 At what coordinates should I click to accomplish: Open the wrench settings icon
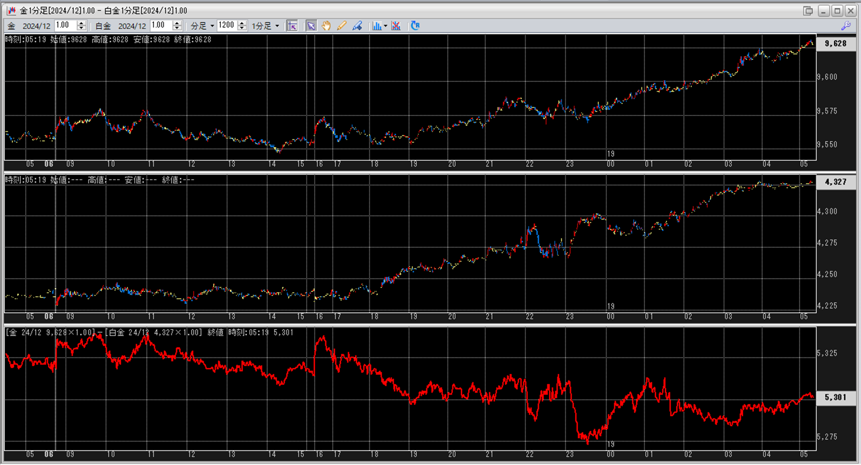coord(846,26)
